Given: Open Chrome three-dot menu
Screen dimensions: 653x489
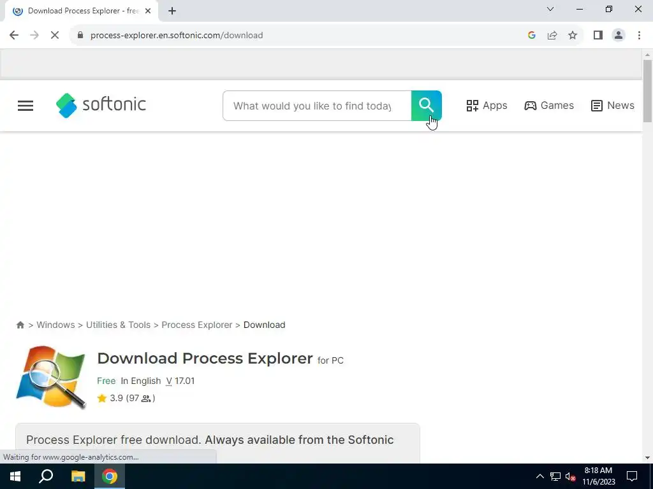Looking at the screenshot, I should (x=639, y=36).
